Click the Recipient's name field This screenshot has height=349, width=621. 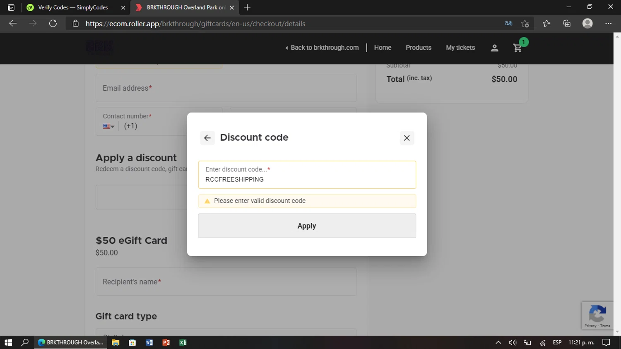pos(226,282)
